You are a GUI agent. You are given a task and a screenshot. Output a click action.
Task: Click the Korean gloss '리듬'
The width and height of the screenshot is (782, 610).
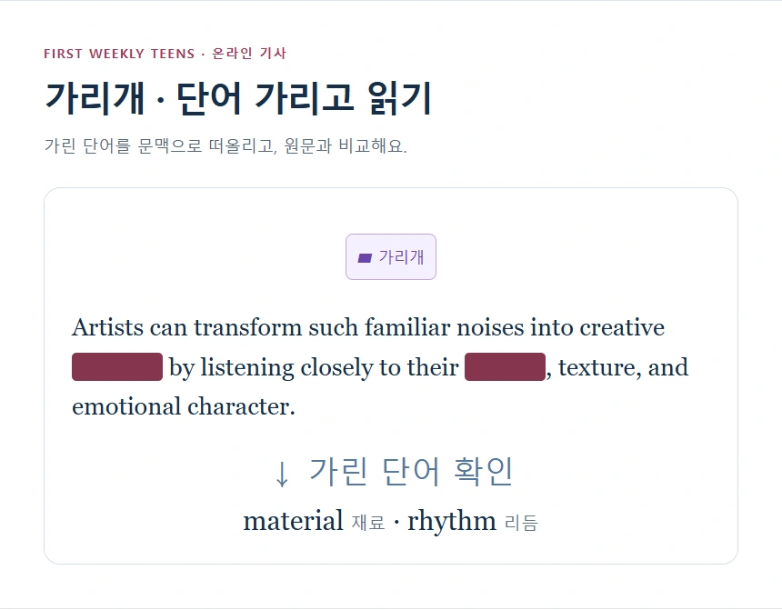pos(521,523)
